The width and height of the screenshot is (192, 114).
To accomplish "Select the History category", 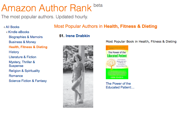I will [14, 52].
